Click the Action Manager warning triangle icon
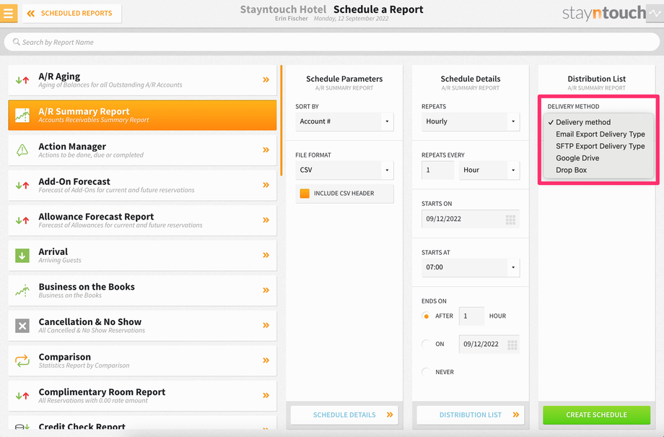Viewport: 664px width, 437px height. 22,150
